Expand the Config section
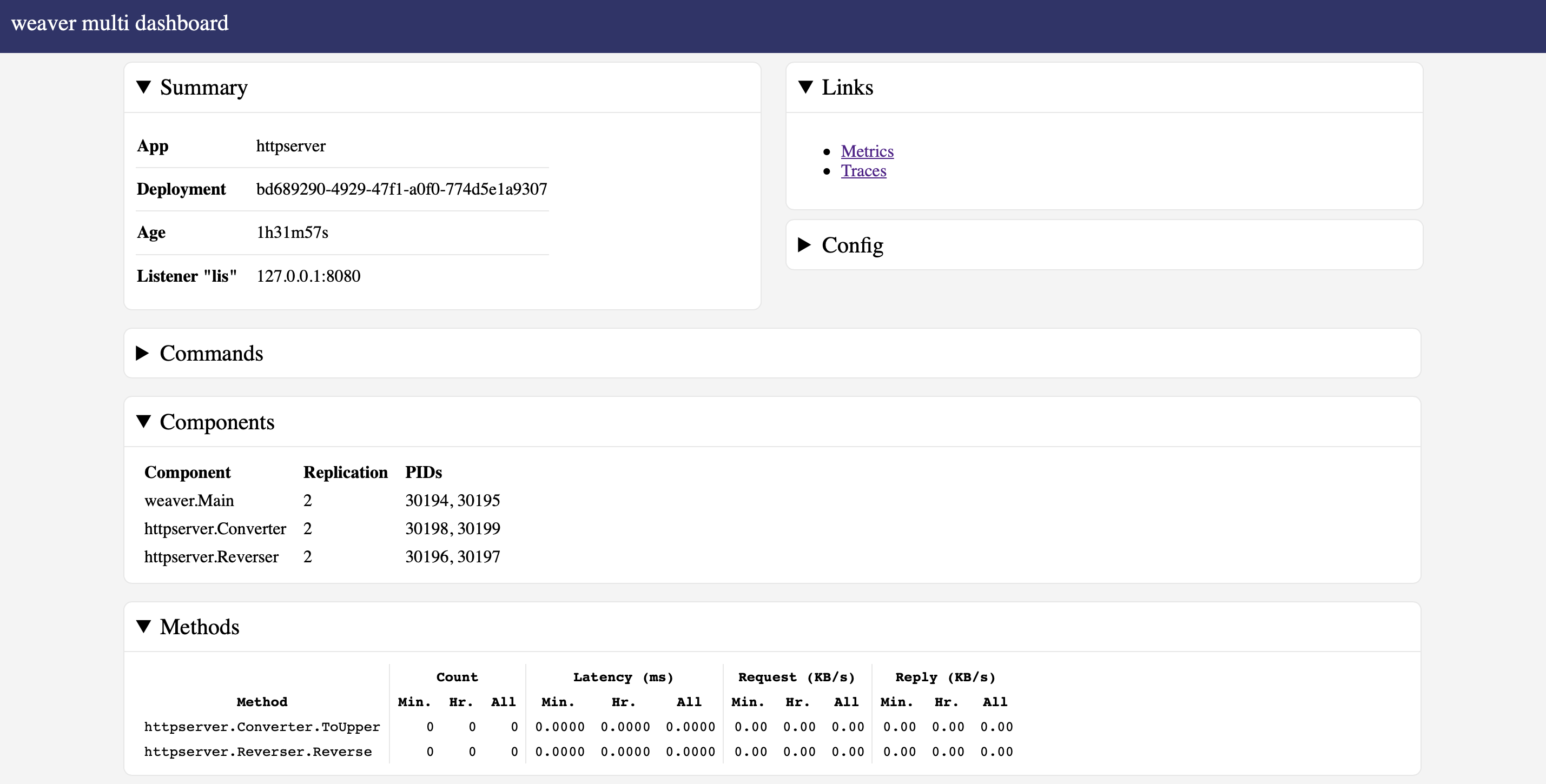This screenshot has height=784, width=1546. tap(840, 245)
